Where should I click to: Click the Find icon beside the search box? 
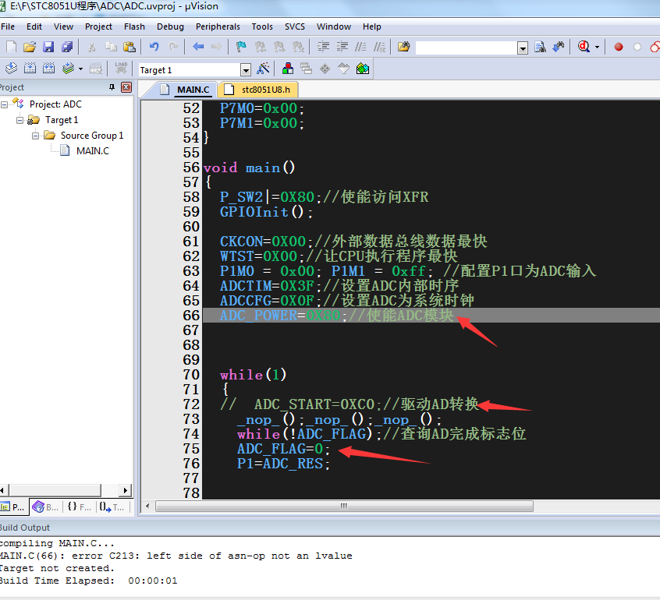(540, 47)
